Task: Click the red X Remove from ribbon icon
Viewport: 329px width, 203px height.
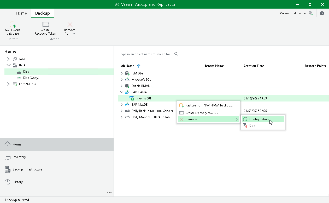Action: click(x=70, y=24)
